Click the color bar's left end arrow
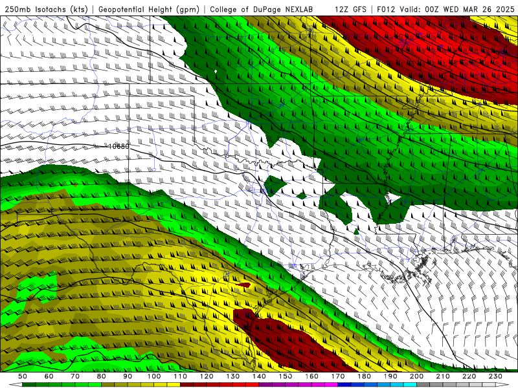 tap(16, 385)
